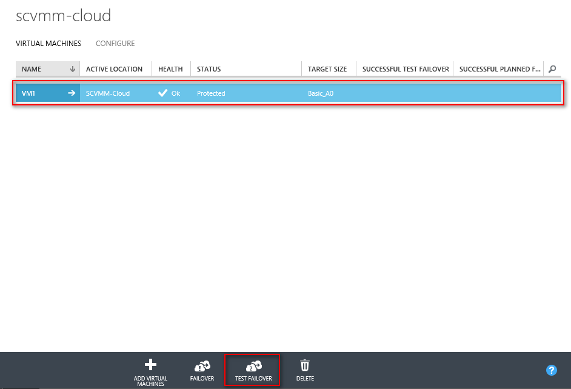Start a Failover with the cloud icon
571x389 pixels.
click(x=202, y=366)
